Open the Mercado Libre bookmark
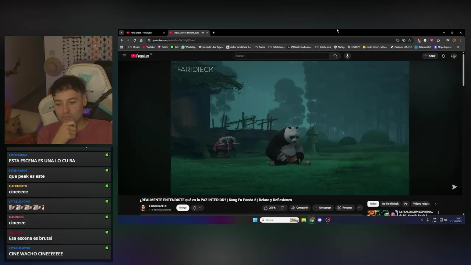 click(x=211, y=47)
